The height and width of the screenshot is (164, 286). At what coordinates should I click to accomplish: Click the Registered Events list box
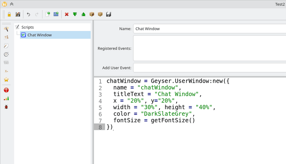click(209, 48)
